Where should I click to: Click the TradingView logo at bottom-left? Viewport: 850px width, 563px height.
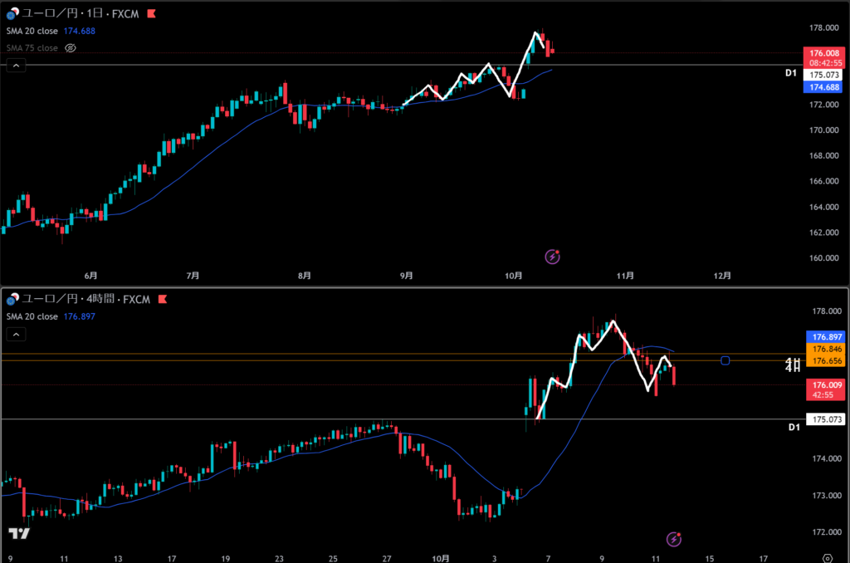click(x=19, y=533)
